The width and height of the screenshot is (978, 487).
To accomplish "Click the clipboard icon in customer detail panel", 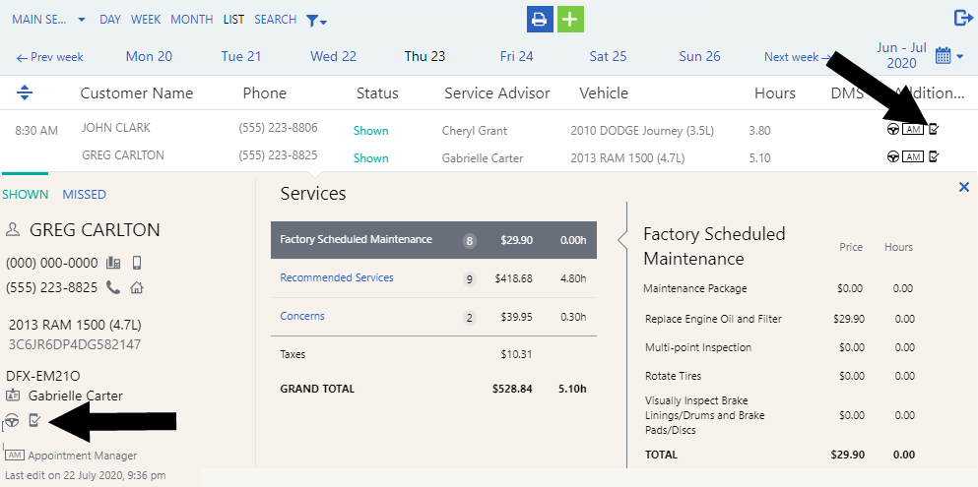I will click(x=34, y=421).
